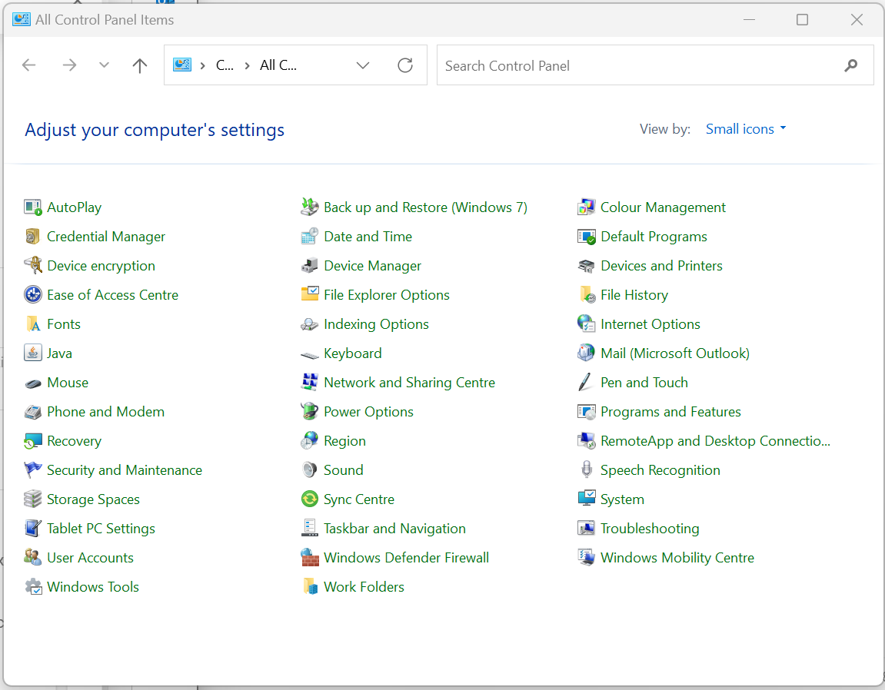Screen dimensions: 885x690
Task: Click the Date and Time calendar icon
Action: click(309, 237)
